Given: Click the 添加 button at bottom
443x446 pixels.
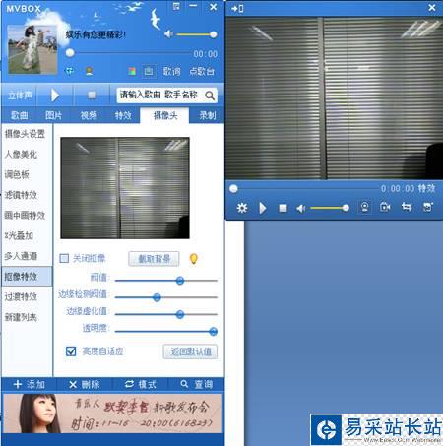Looking at the screenshot, I should (x=29, y=384).
